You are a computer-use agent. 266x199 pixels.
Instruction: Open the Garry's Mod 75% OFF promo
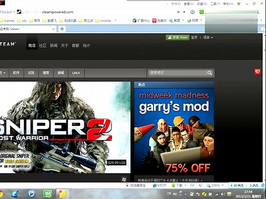click(x=174, y=131)
